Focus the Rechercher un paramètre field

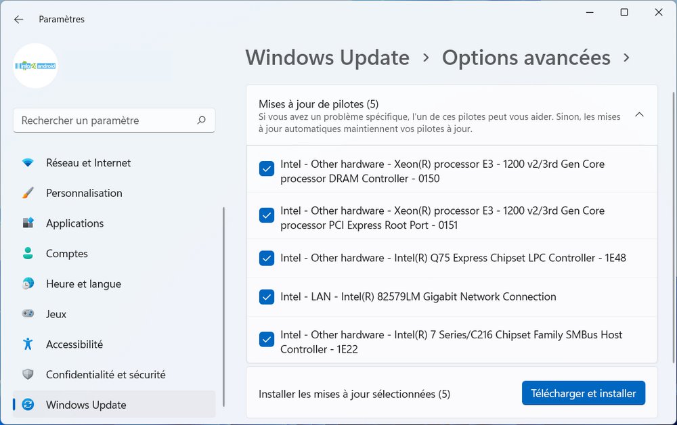click(x=114, y=120)
